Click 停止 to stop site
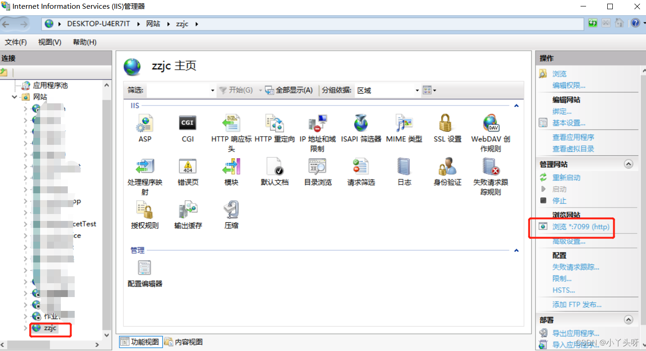646x351 pixels. point(559,201)
